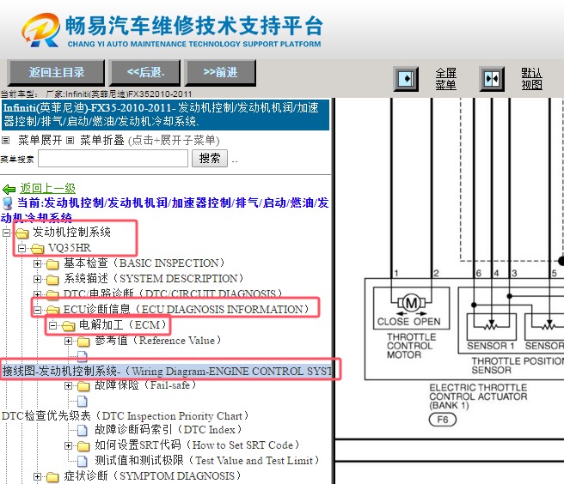Open ECU诊断信息（ECU DIAGNOSIS INFORMATION）item
The width and height of the screenshot is (564, 484).
click(x=187, y=309)
